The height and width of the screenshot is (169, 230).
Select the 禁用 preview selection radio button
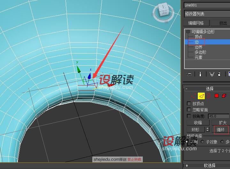click(x=187, y=142)
